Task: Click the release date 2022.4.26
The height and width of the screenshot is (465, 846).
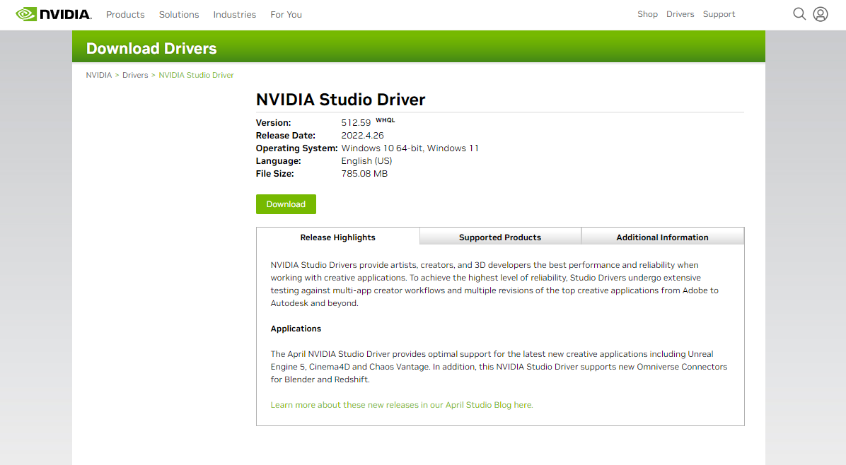Action: pos(362,135)
